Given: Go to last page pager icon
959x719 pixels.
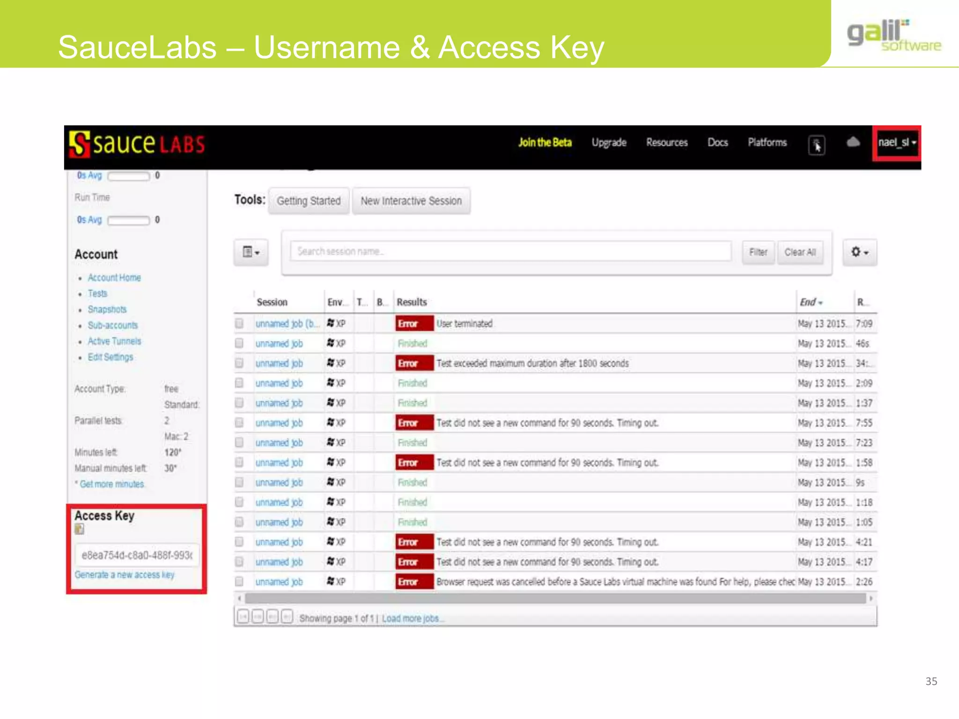Looking at the screenshot, I should point(287,617).
